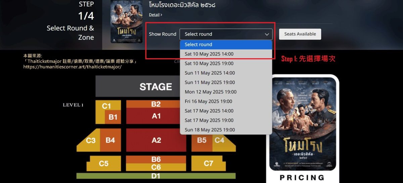Pick zone C7 on seating map

pyautogui.click(x=209, y=163)
